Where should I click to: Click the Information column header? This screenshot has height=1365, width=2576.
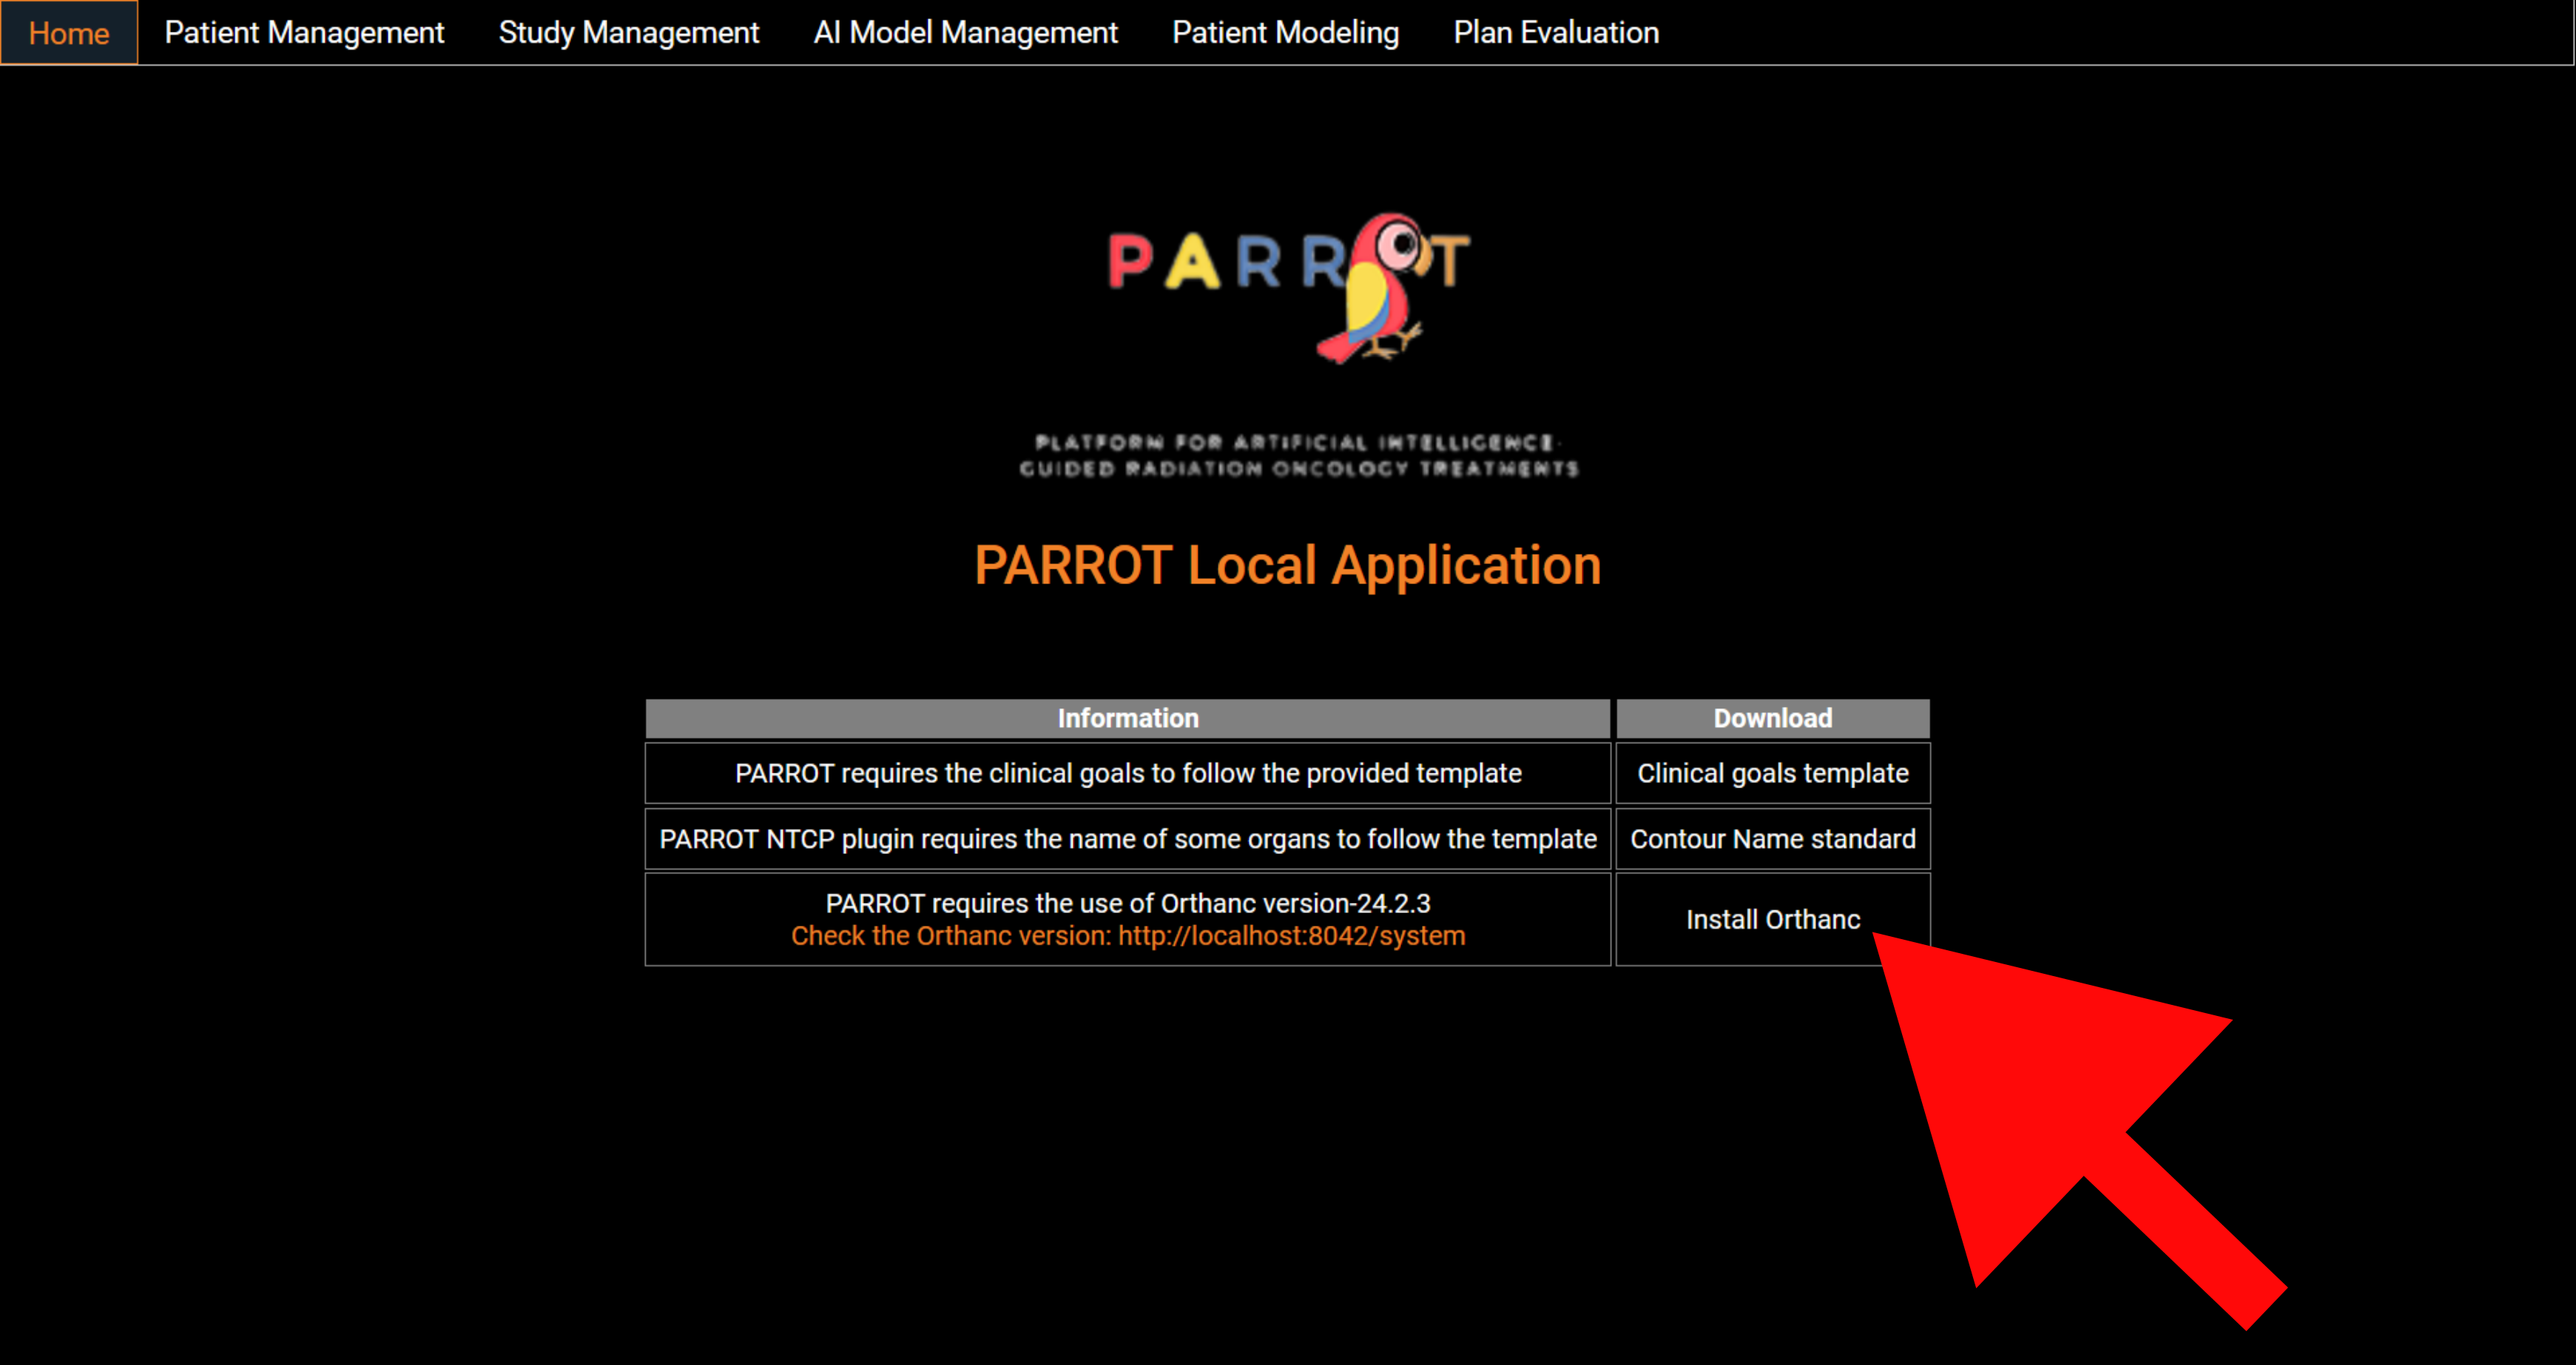pyautogui.click(x=1128, y=719)
